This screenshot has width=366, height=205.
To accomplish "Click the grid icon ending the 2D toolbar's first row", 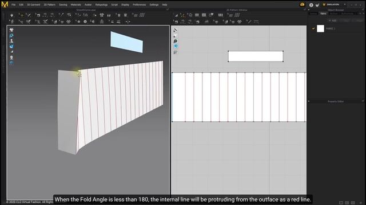I will (x=237, y=15).
